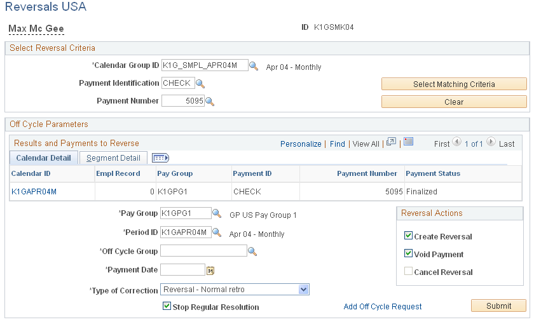Enable Cancel Reversal checkbox
Image resolution: width=534 pixels, height=322 pixels.
pyautogui.click(x=408, y=271)
